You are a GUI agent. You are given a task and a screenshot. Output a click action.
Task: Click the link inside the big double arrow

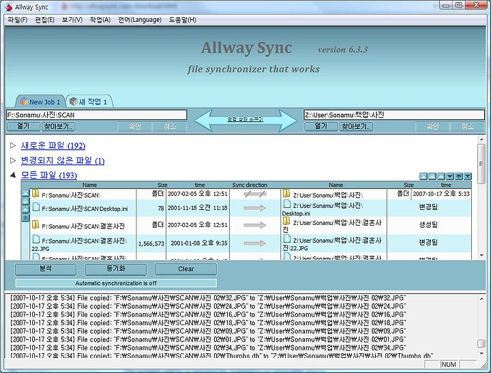point(245,119)
